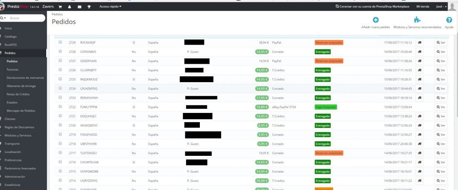Select checkbox for order 2718
The height and width of the screenshot is (190, 458).
60,143
